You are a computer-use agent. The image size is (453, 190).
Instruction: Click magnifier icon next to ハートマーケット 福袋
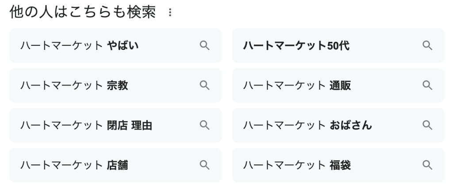427,165
